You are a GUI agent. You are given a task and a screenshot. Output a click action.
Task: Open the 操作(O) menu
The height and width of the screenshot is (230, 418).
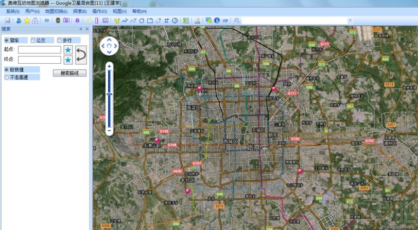point(99,11)
